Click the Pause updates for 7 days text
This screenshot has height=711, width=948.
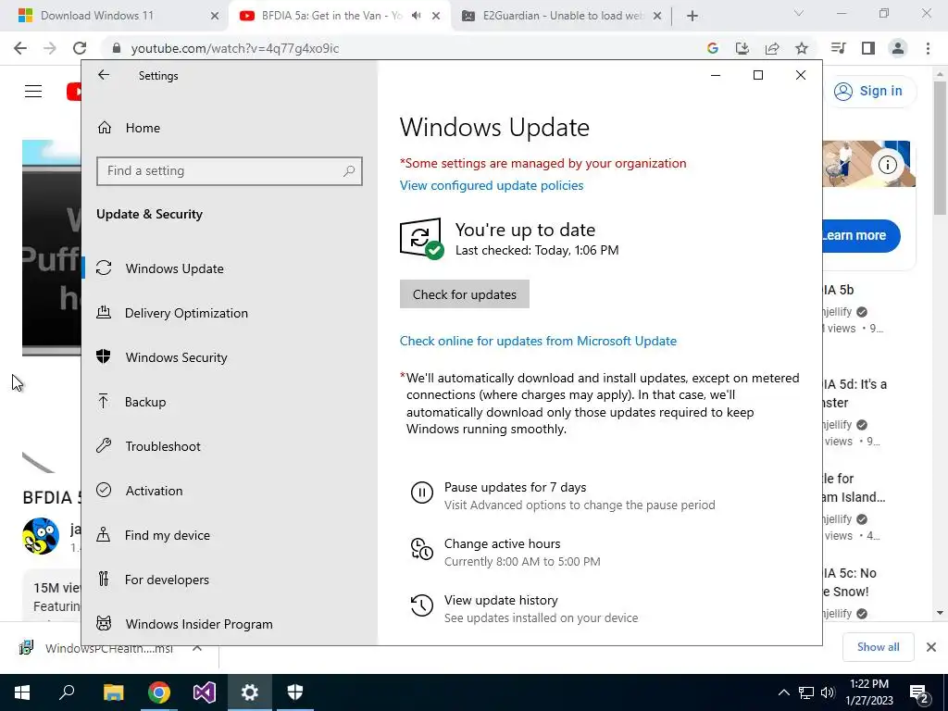515,487
